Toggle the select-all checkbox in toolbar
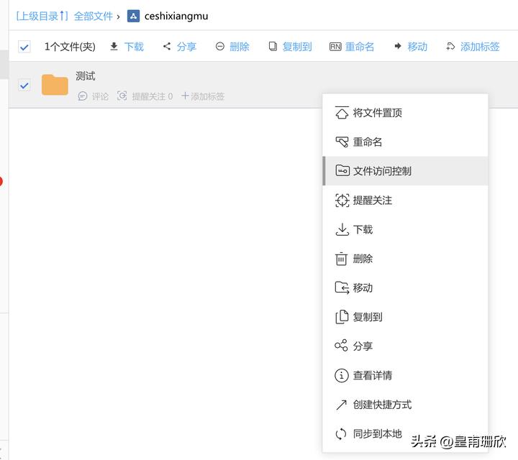The height and width of the screenshot is (460, 518). [x=24, y=47]
